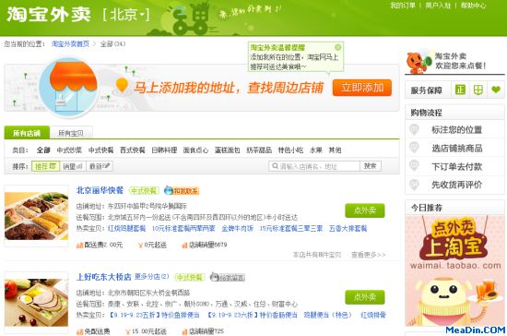The height and width of the screenshot is (336, 507).
Task: Open the 上好吃东大桥店 store link
Action: coord(104,277)
